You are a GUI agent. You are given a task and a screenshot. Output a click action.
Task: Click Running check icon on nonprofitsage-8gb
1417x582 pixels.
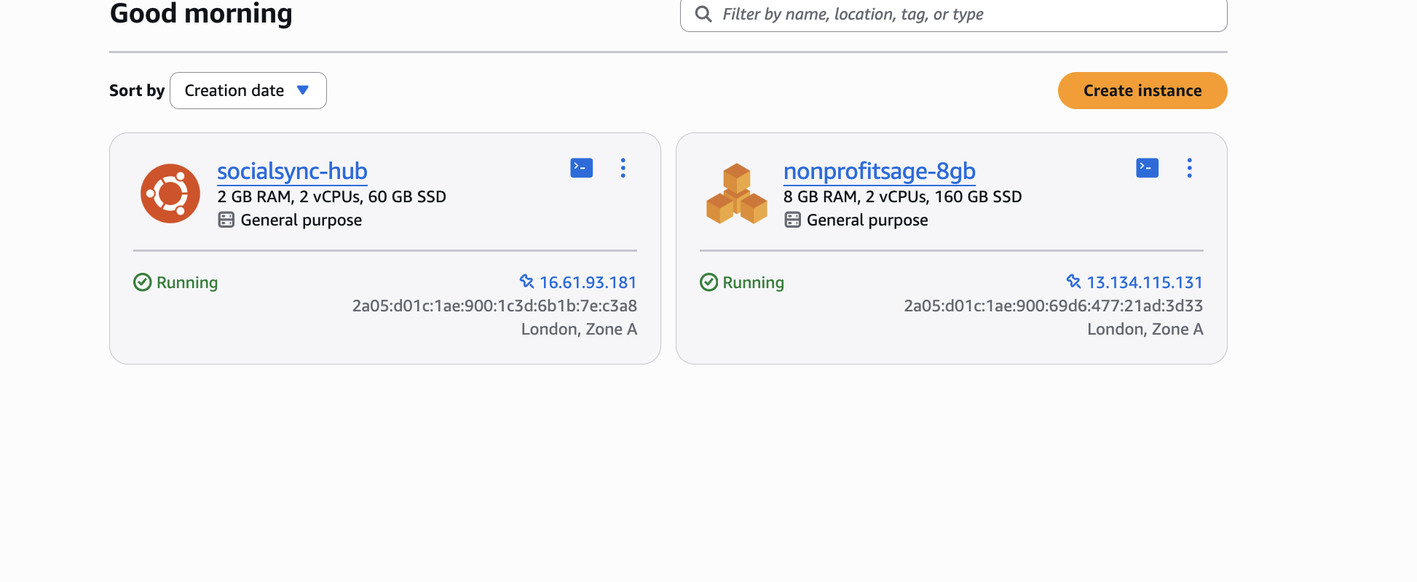pyautogui.click(x=708, y=282)
